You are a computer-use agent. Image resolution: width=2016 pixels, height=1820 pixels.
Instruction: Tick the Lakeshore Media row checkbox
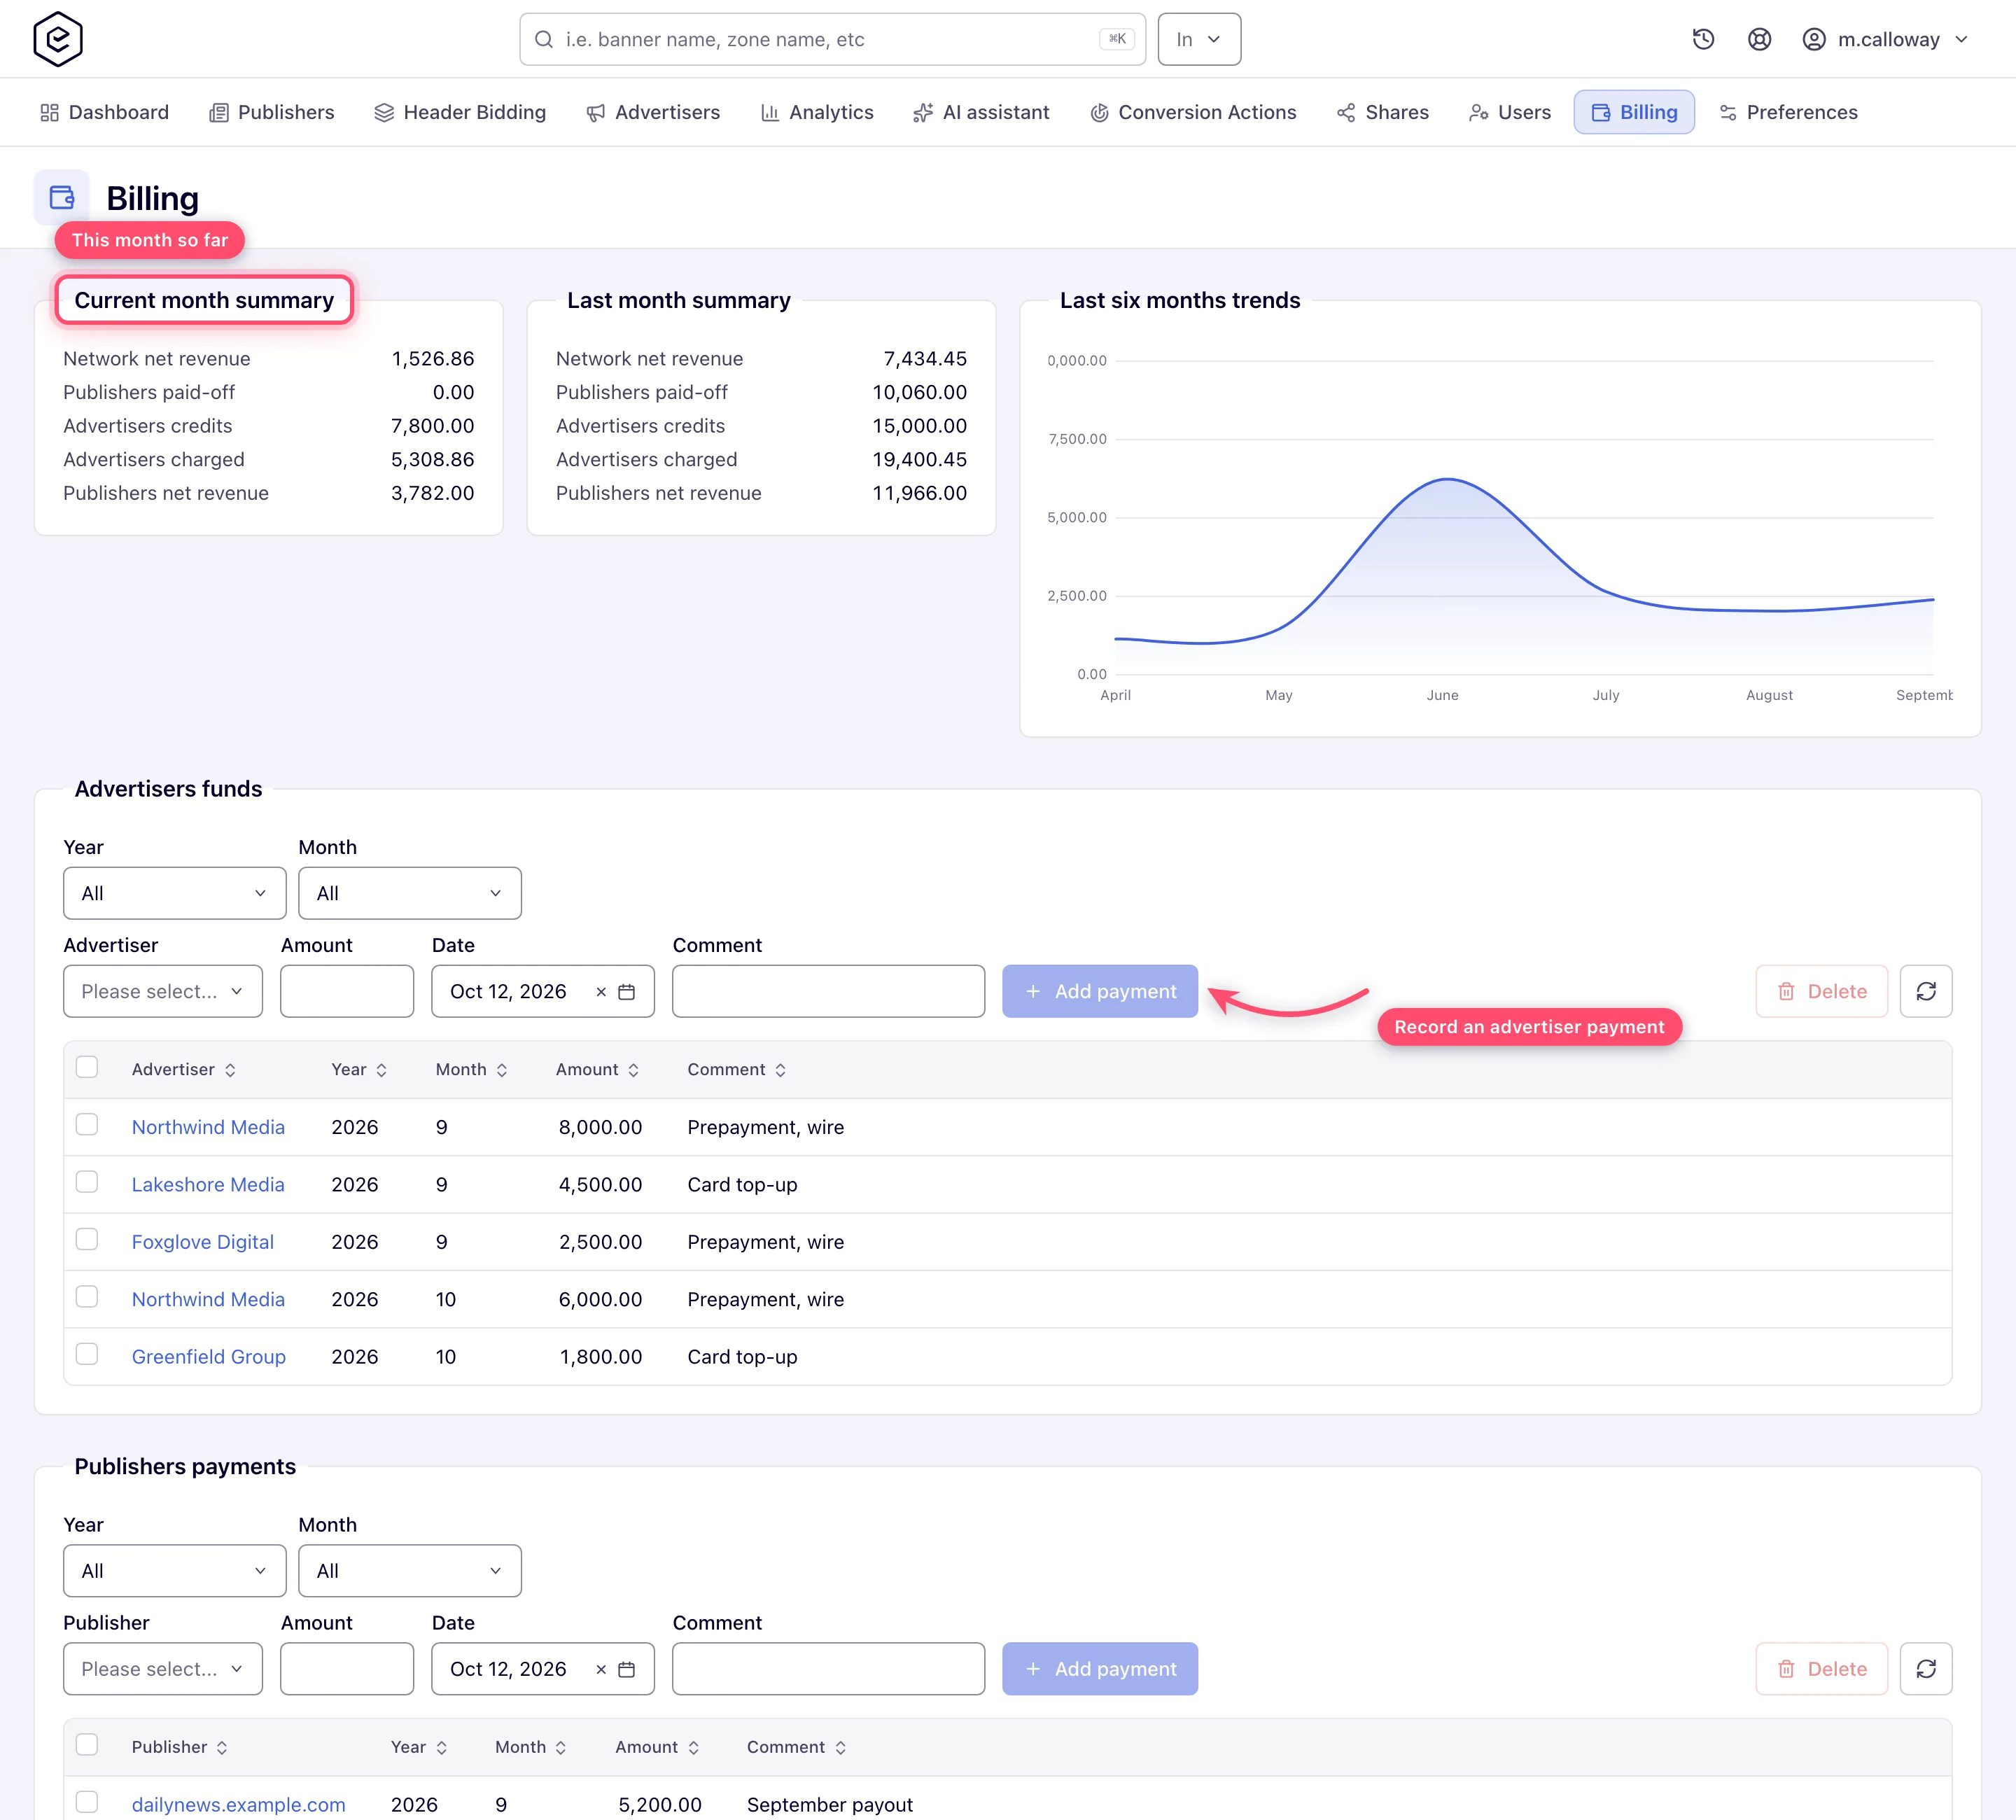coord(87,1182)
